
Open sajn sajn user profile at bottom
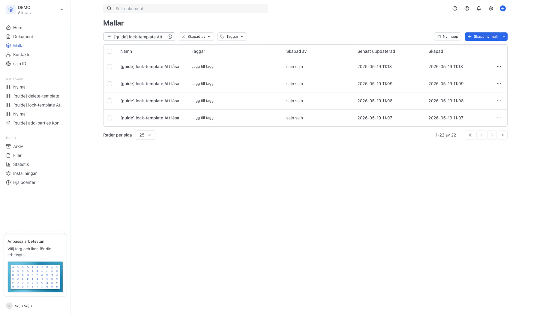tap(23, 306)
